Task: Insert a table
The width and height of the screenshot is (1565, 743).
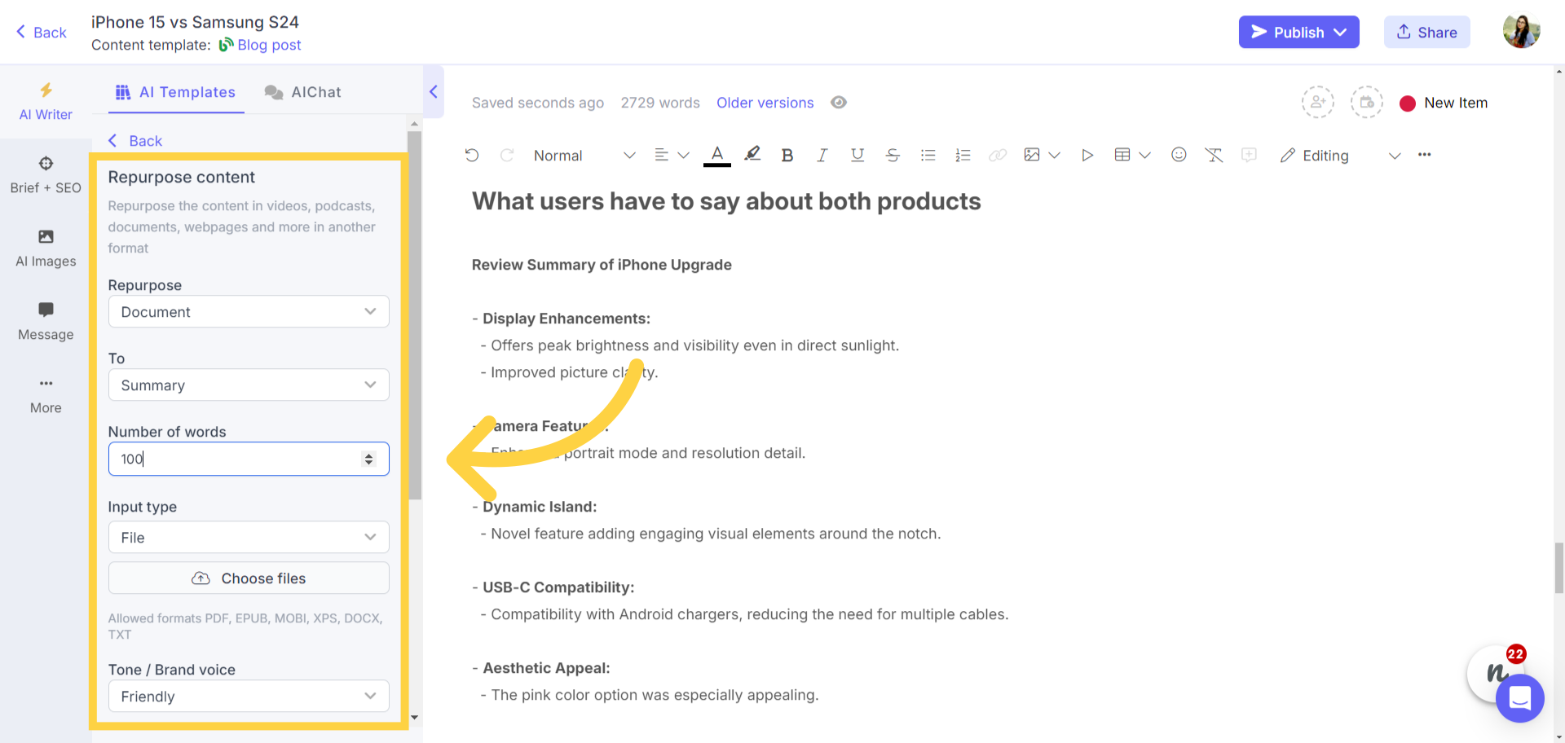Action: tap(1122, 155)
